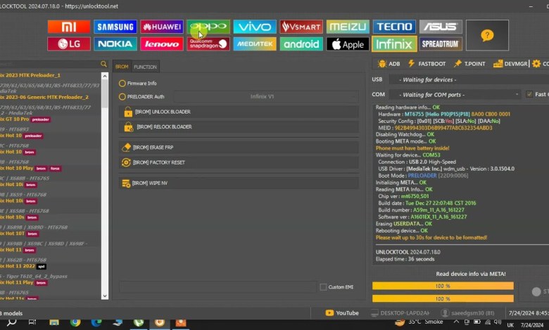Open Microsoft Edge from the taskbar
The image size is (549, 330).
pyautogui.click(x=96, y=322)
